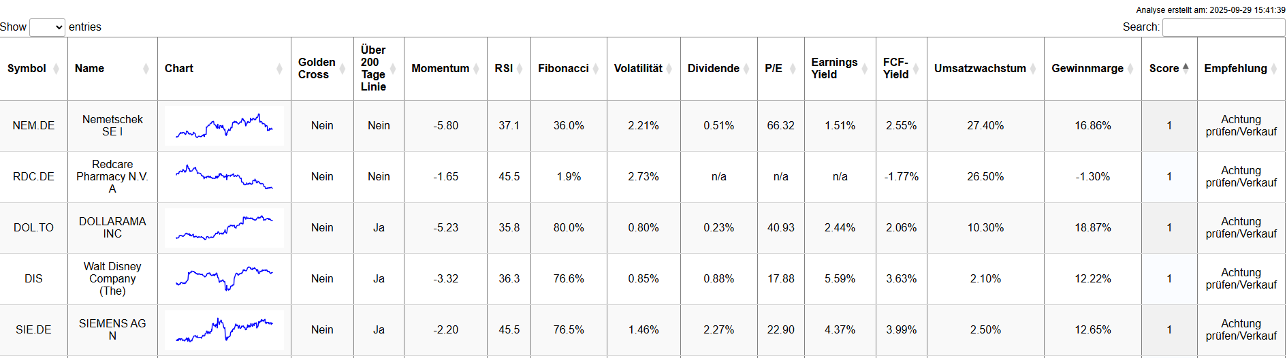The image size is (1287, 358).
Task: Click Golden Cross sort arrows
Action: pyautogui.click(x=343, y=69)
